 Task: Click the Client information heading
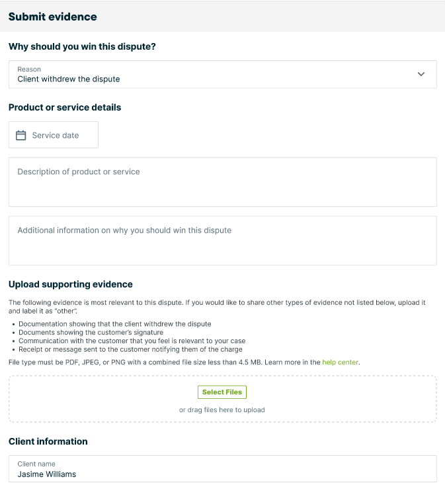coord(48,441)
